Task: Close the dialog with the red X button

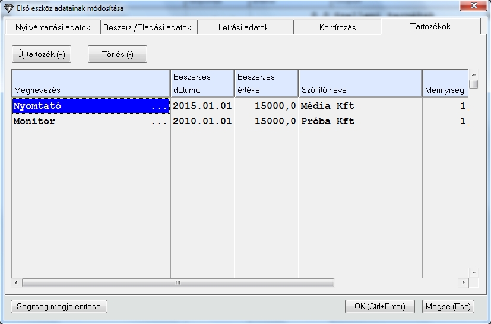Action: click(x=473, y=7)
